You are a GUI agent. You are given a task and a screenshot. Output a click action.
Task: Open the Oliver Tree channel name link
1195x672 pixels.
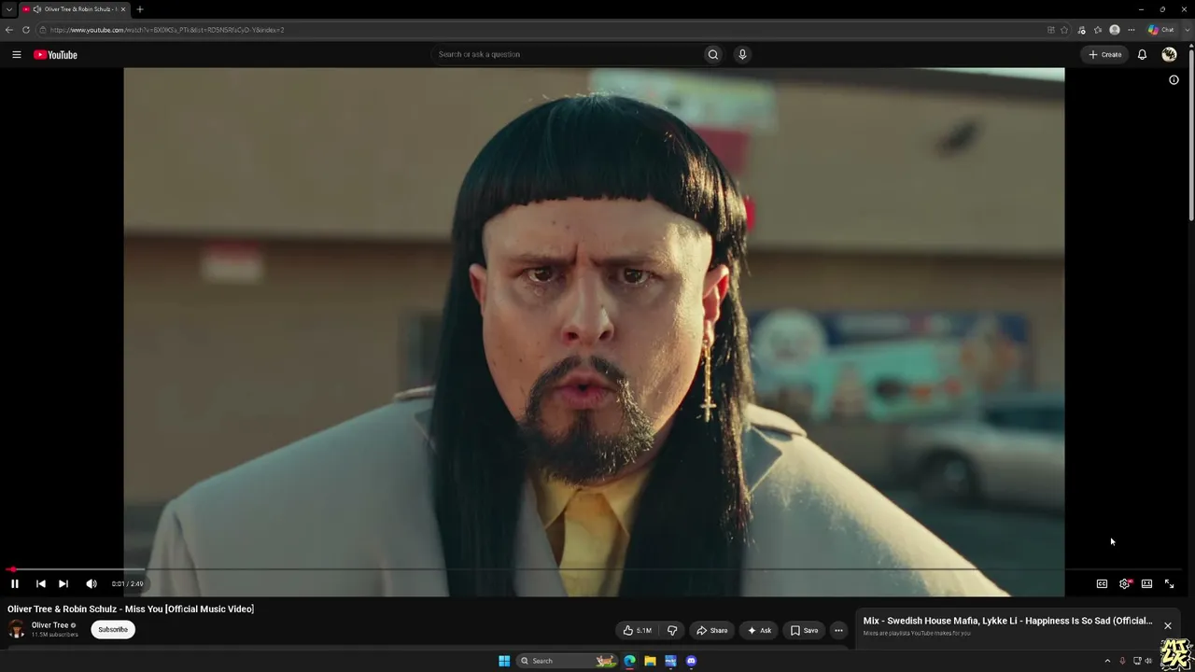pos(50,625)
